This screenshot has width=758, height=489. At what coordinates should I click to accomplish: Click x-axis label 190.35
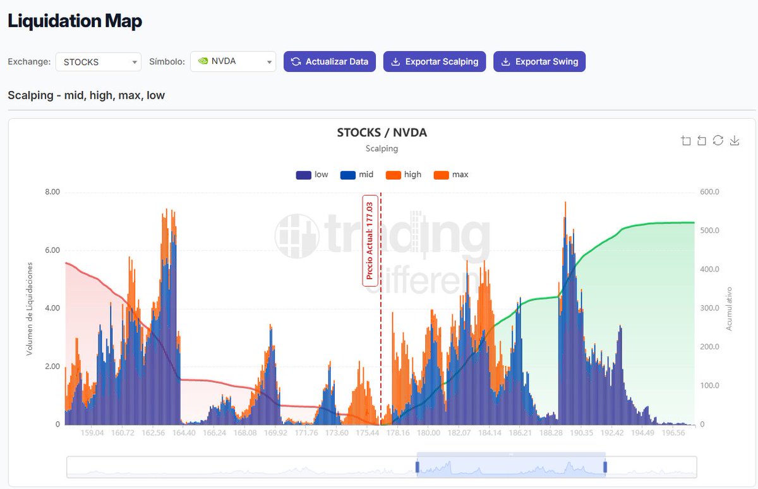[581, 433]
